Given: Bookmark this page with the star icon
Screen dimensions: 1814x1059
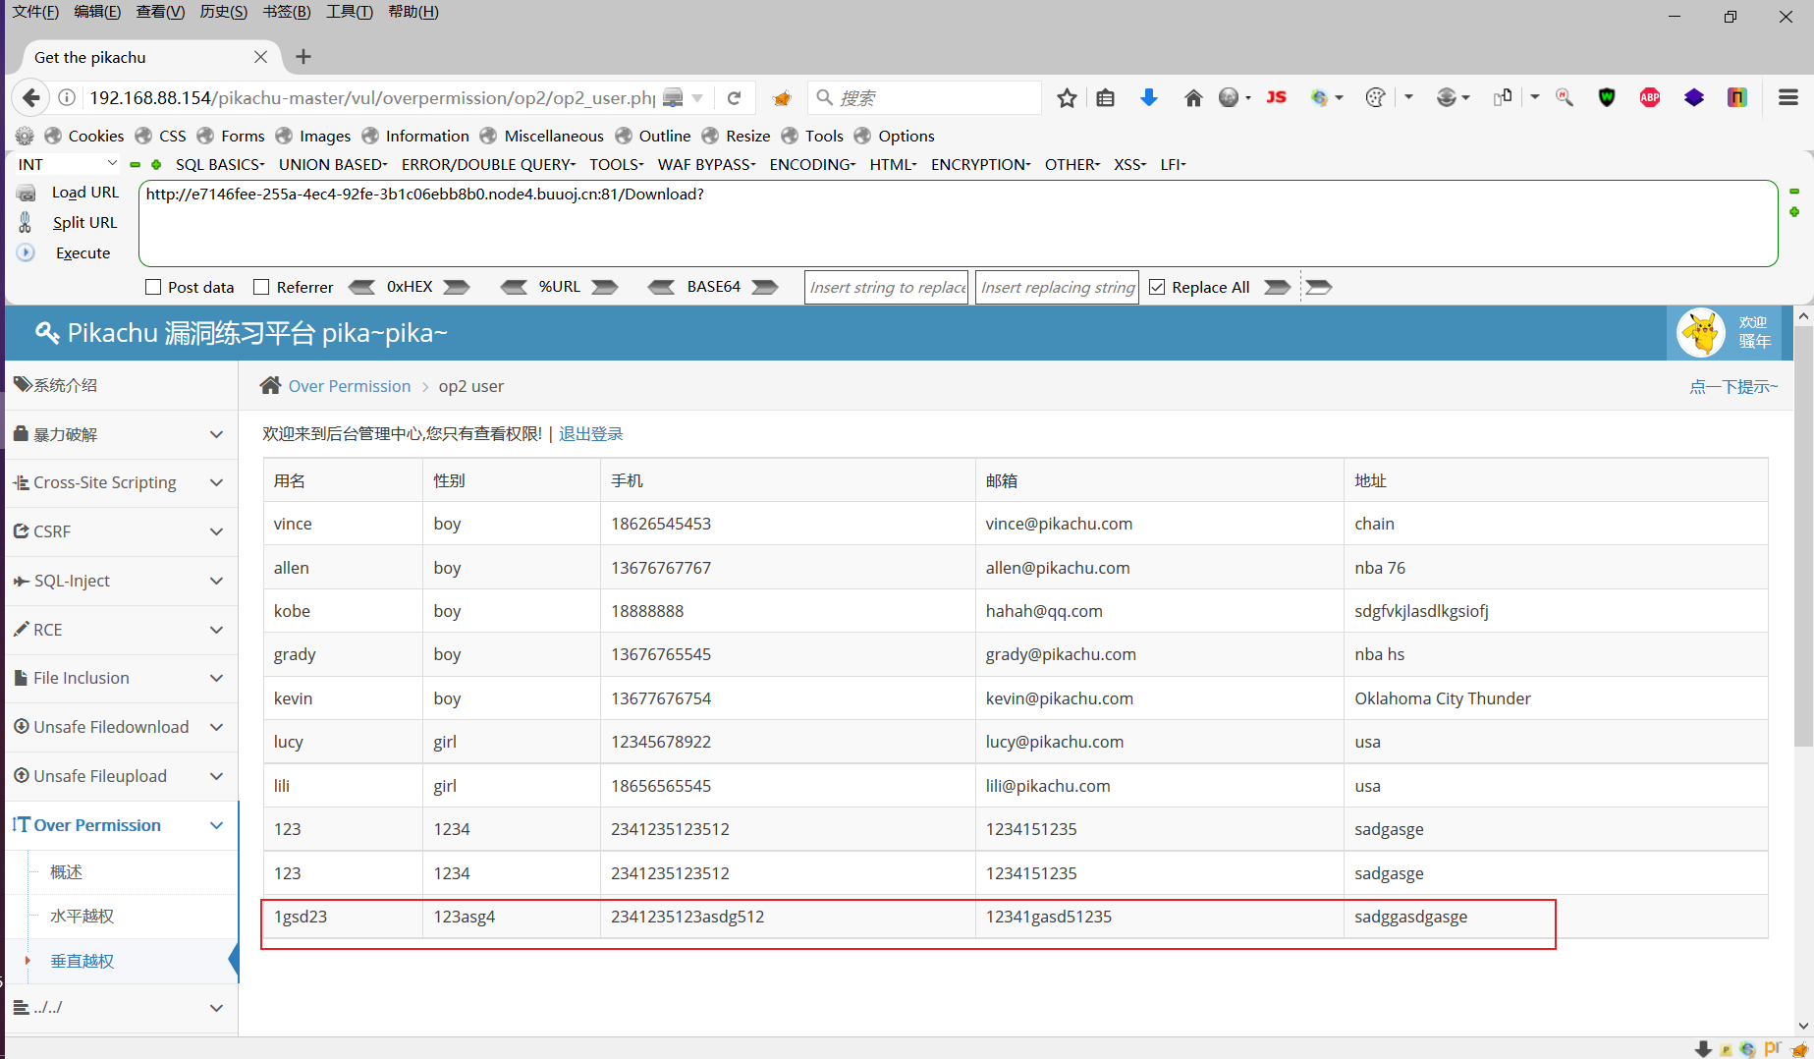Looking at the screenshot, I should pos(1067,97).
